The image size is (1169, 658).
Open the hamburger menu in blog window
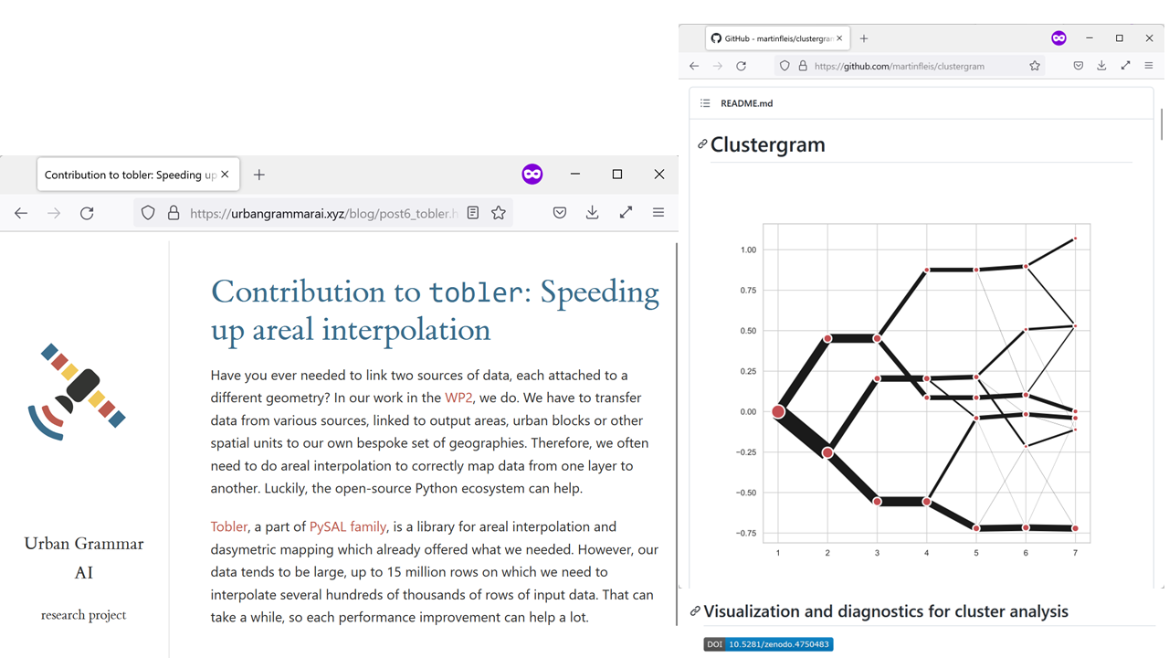(658, 213)
